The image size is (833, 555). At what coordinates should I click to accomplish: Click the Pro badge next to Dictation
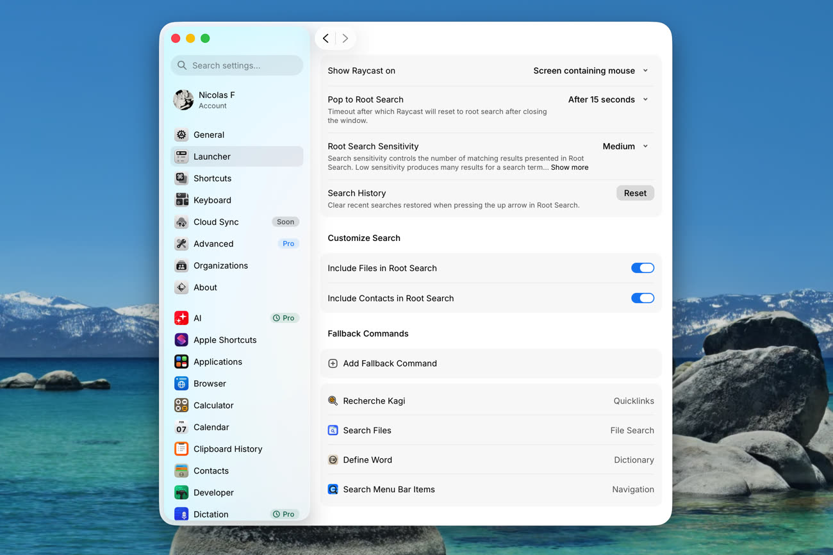point(285,514)
